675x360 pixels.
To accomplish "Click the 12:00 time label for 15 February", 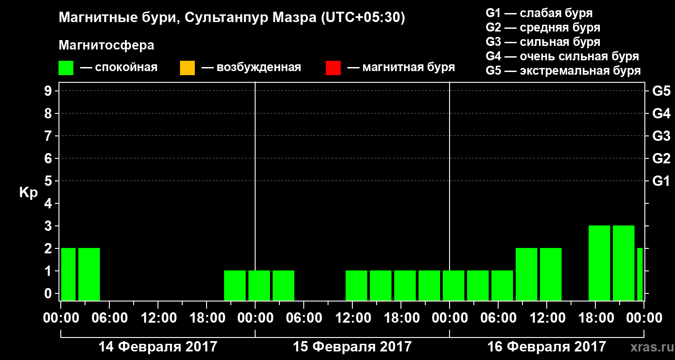I will pyautogui.click(x=352, y=318).
